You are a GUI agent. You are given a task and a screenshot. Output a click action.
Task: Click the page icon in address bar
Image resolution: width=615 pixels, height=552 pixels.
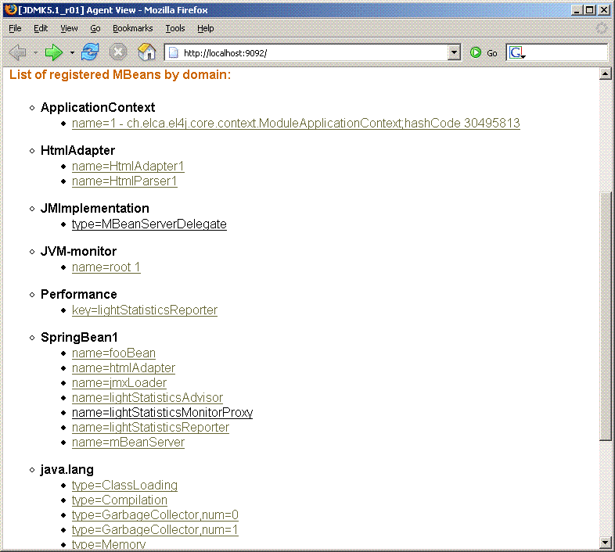coord(174,53)
